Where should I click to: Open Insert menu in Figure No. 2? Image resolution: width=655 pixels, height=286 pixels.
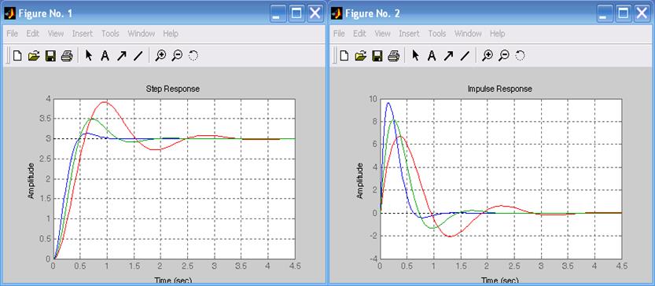point(410,34)
